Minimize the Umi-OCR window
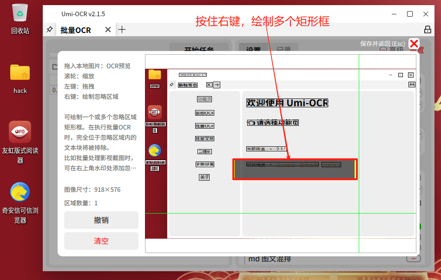The height and width of the screenshot is (280, 441). coord(394,14)
